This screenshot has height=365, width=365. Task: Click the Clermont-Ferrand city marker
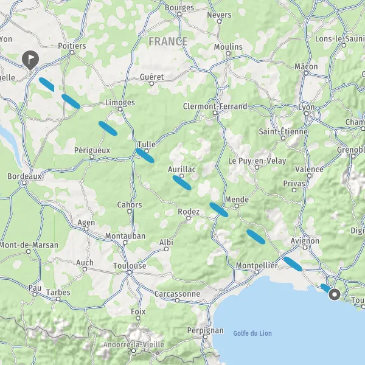point(215,113)
